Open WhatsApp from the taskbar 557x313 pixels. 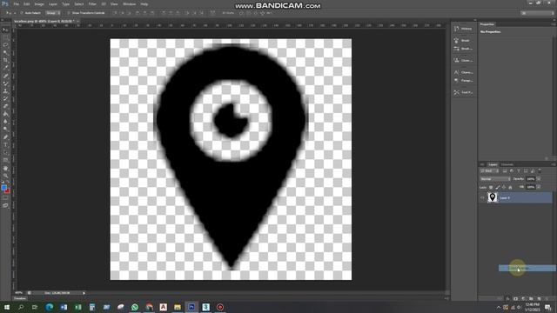coord(135,307)
